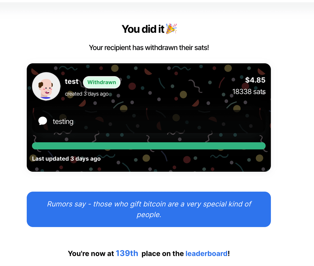Screen dimensions: 314x266
Task: Click the green progress bar
Action: 149,146
